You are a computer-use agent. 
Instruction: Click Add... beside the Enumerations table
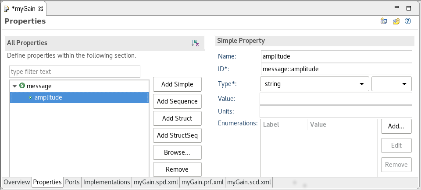coord(396,126)
